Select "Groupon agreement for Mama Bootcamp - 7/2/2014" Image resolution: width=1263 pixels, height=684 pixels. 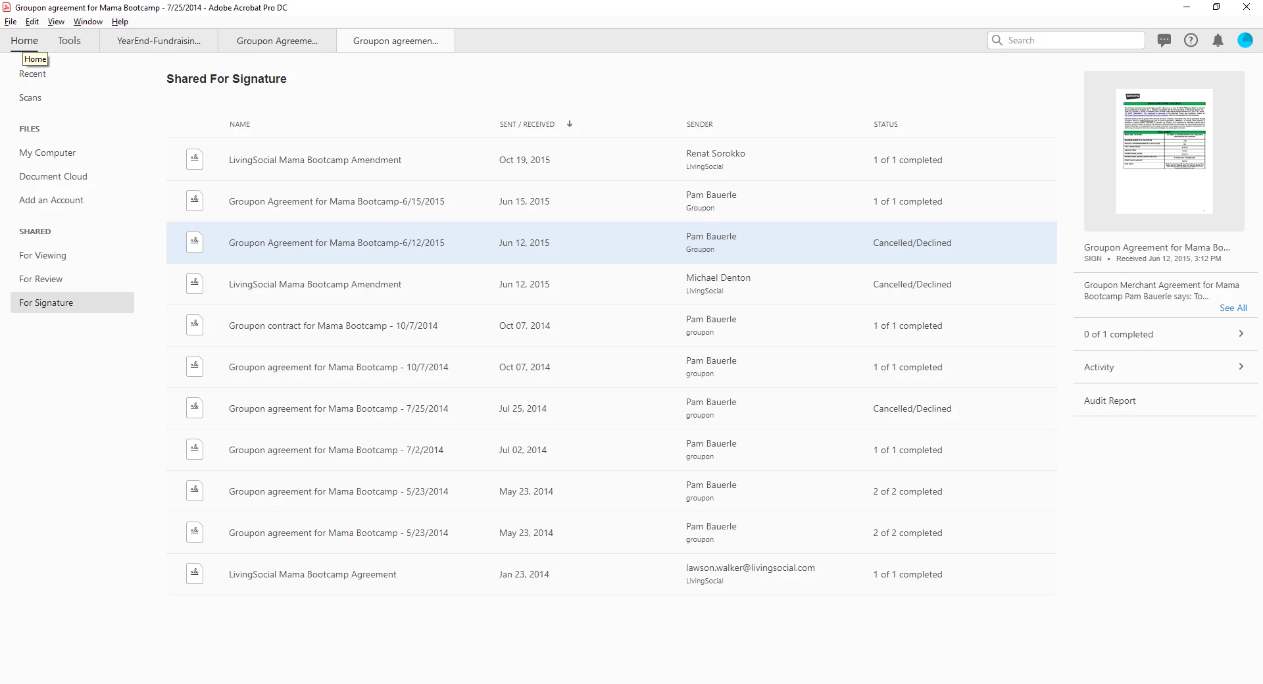pyautogui.click(x=336, y=450)
